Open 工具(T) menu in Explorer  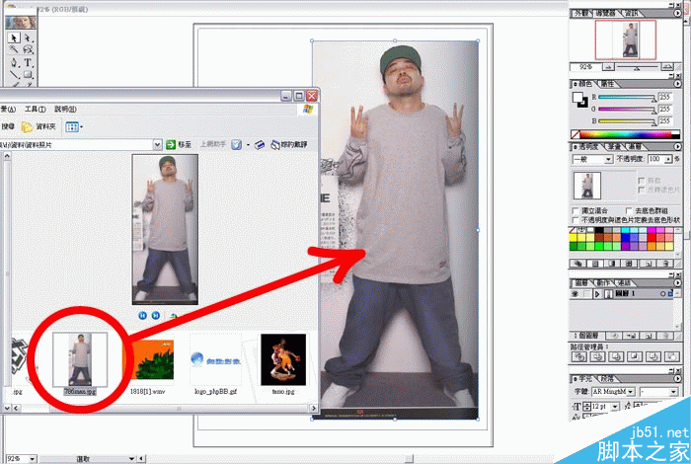click(36, 110)
